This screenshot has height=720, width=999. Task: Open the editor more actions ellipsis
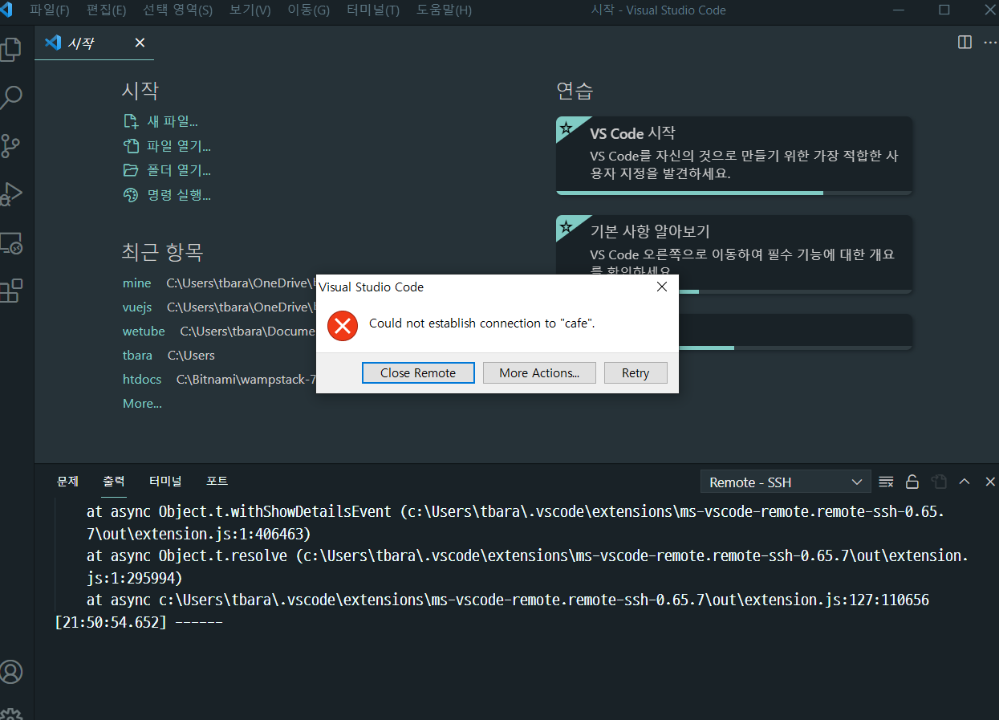[x=990, y=43]
